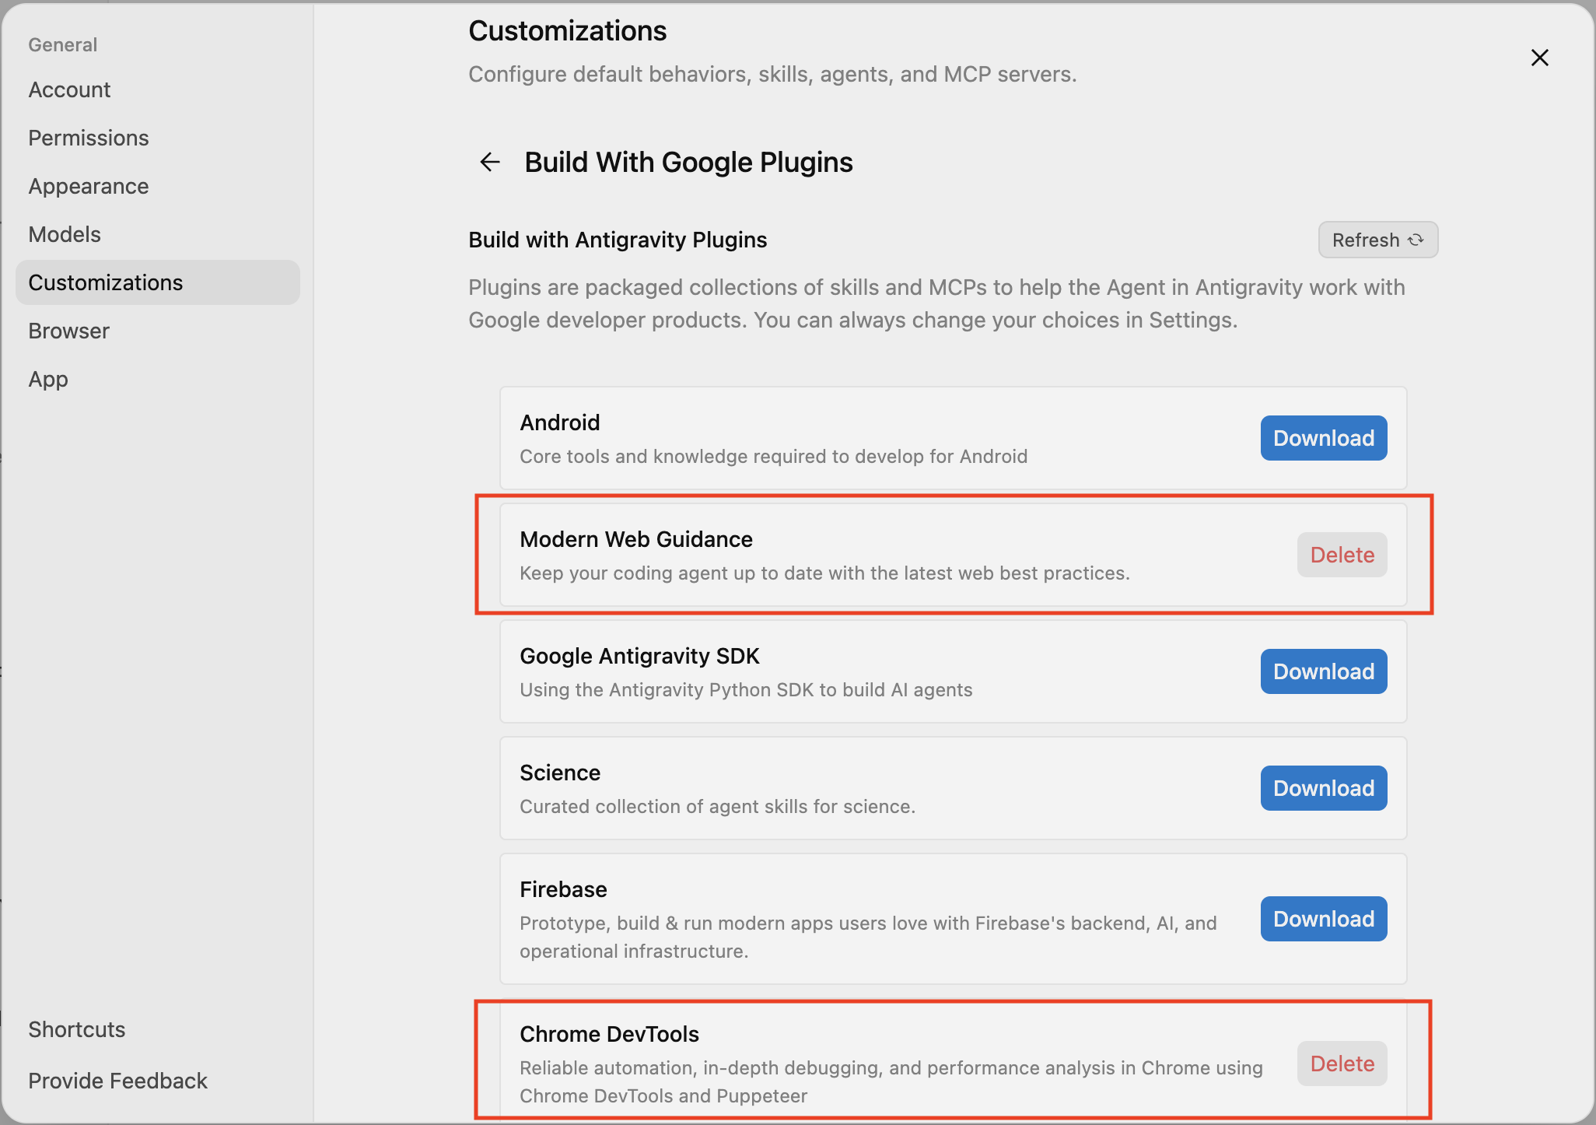
Task: Click 'Using the Antigravity Python SDK' description
Action: (x=746, y=689)
